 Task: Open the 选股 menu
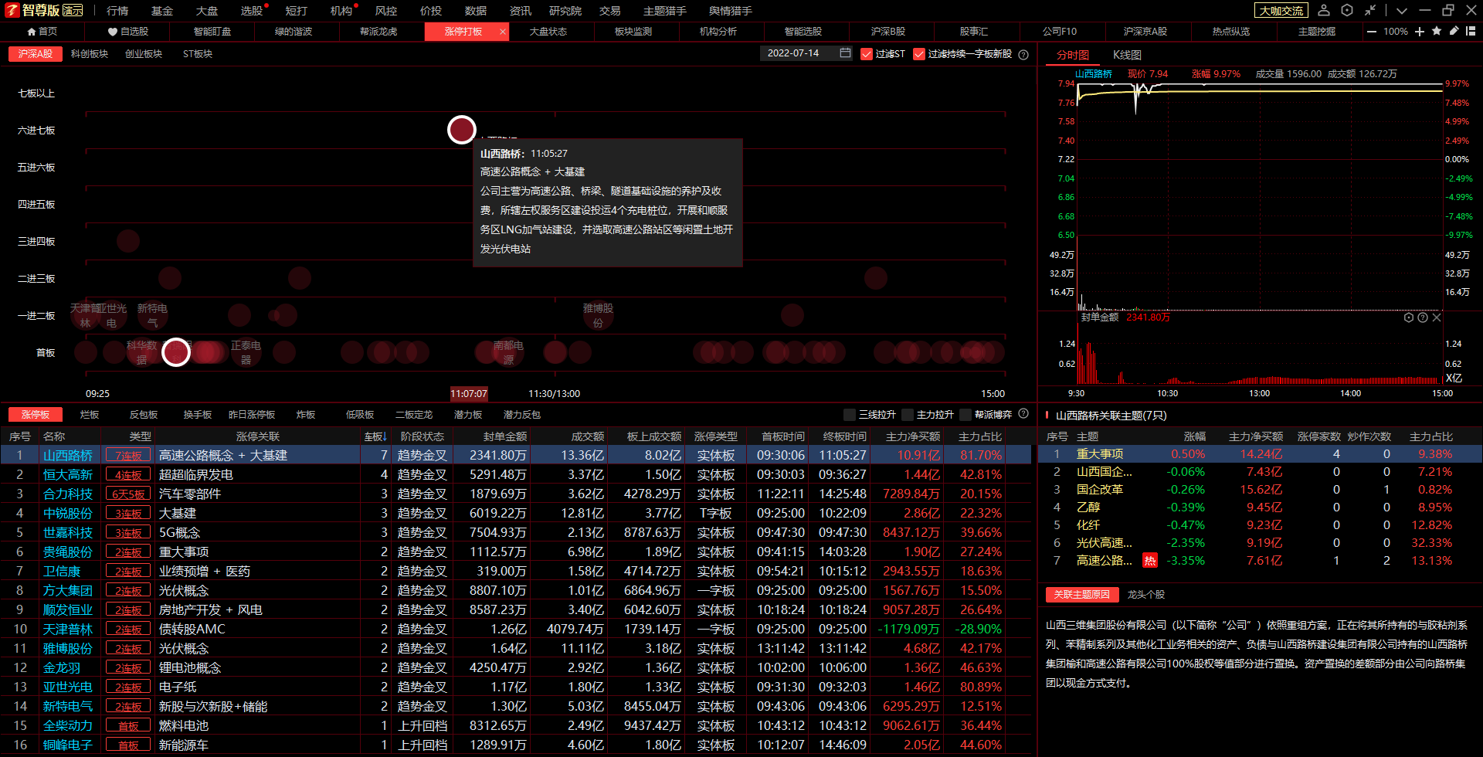pyautogui.click(x=252, y=11)
